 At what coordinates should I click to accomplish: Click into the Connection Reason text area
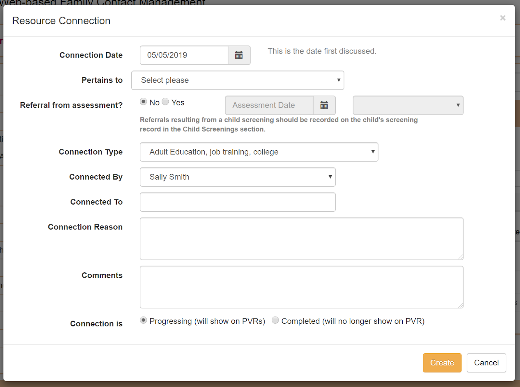[x=301, y=239]
